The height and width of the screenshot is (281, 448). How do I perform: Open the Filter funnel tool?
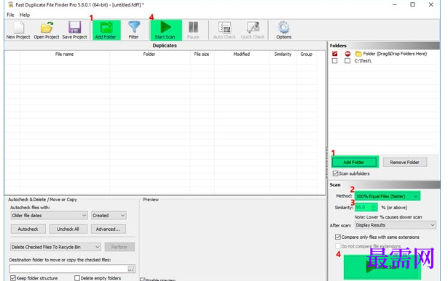[x=134, y=30]
